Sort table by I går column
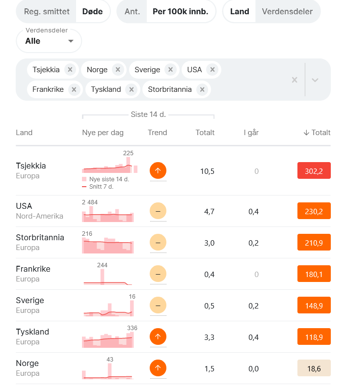The image size is (347, 392). pyautogui.click(x=251, y=133)
